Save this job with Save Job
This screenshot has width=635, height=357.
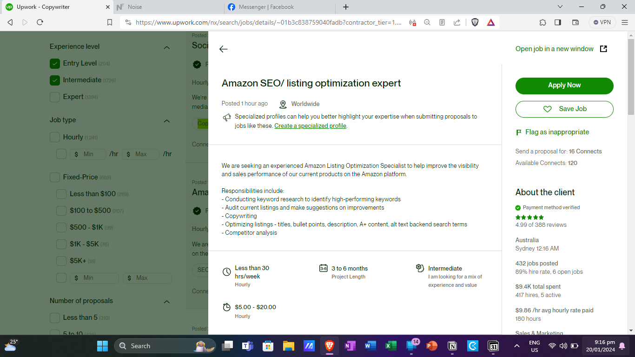(564, 109)
